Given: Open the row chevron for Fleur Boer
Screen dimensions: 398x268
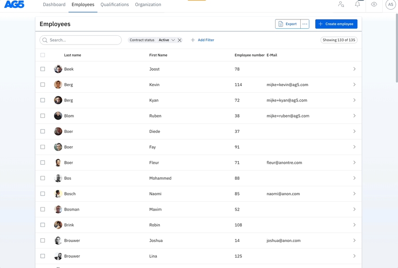Looking at the screenshot, I should pos(354,162).
